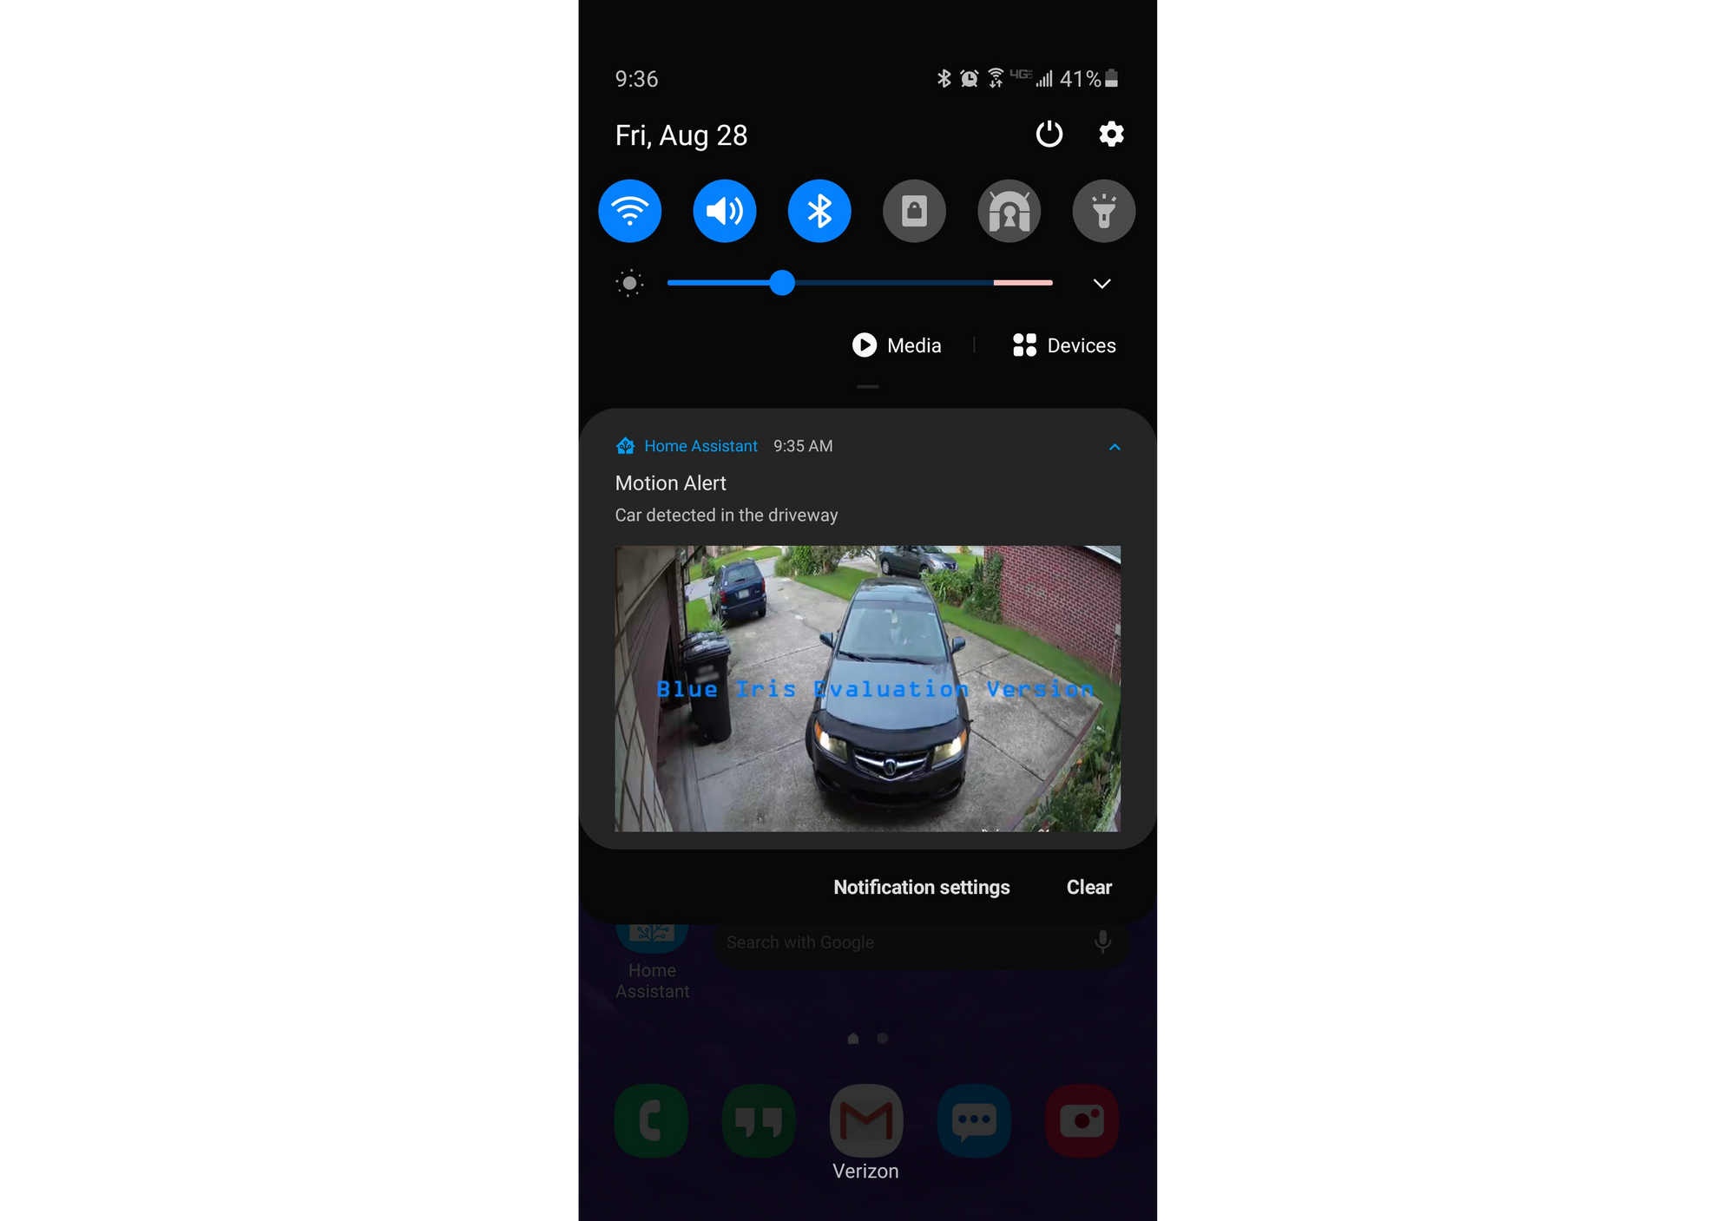Toggle the WiFi quick settings icon
Image resolution: width=1736 pixels, height=1221 pixels.
(x=629, y=210)
